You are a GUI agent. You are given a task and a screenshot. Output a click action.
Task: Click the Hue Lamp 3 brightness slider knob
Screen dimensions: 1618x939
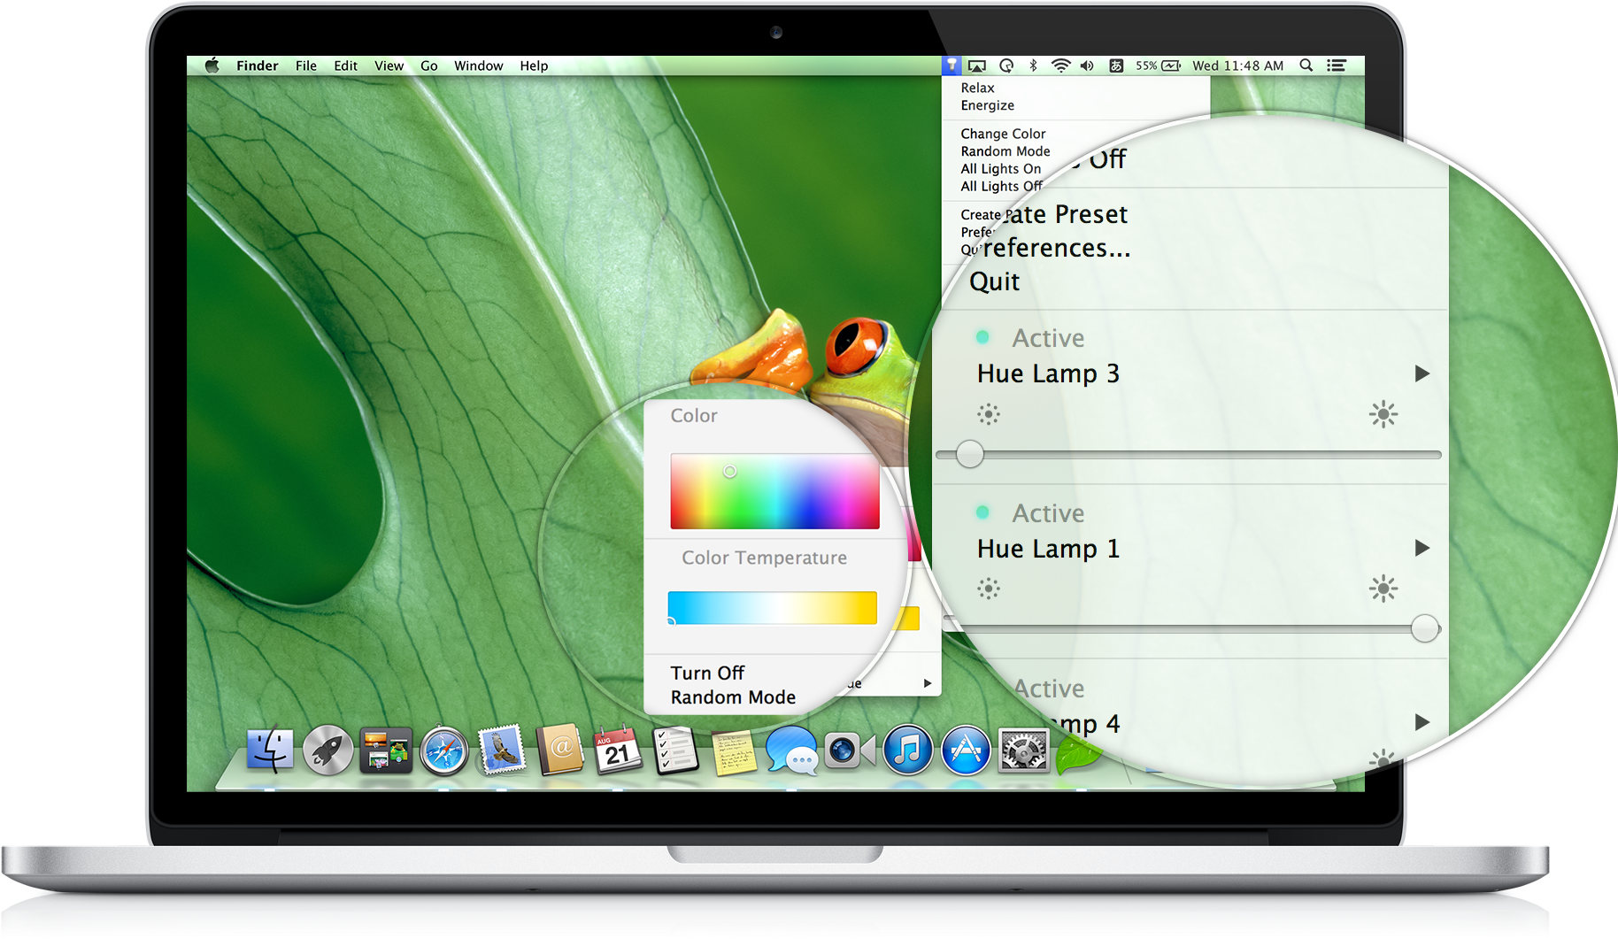point(970,454)
